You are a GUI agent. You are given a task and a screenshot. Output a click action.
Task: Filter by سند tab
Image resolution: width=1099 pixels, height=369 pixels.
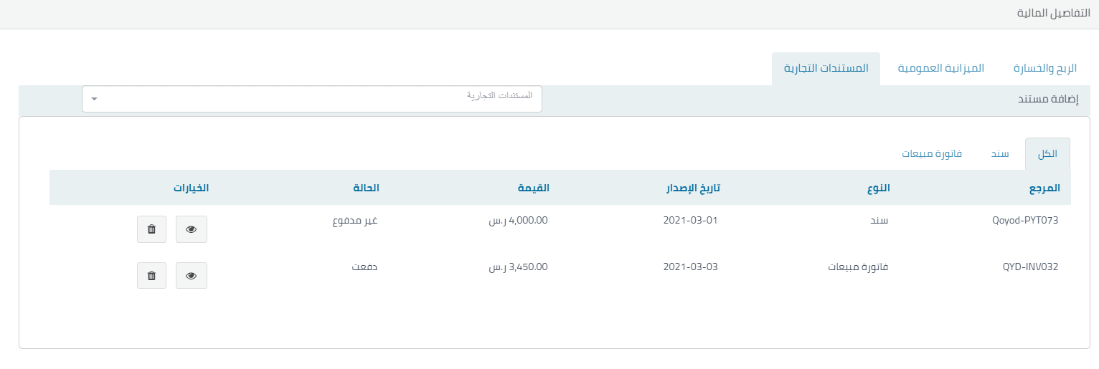[1000, 154]
